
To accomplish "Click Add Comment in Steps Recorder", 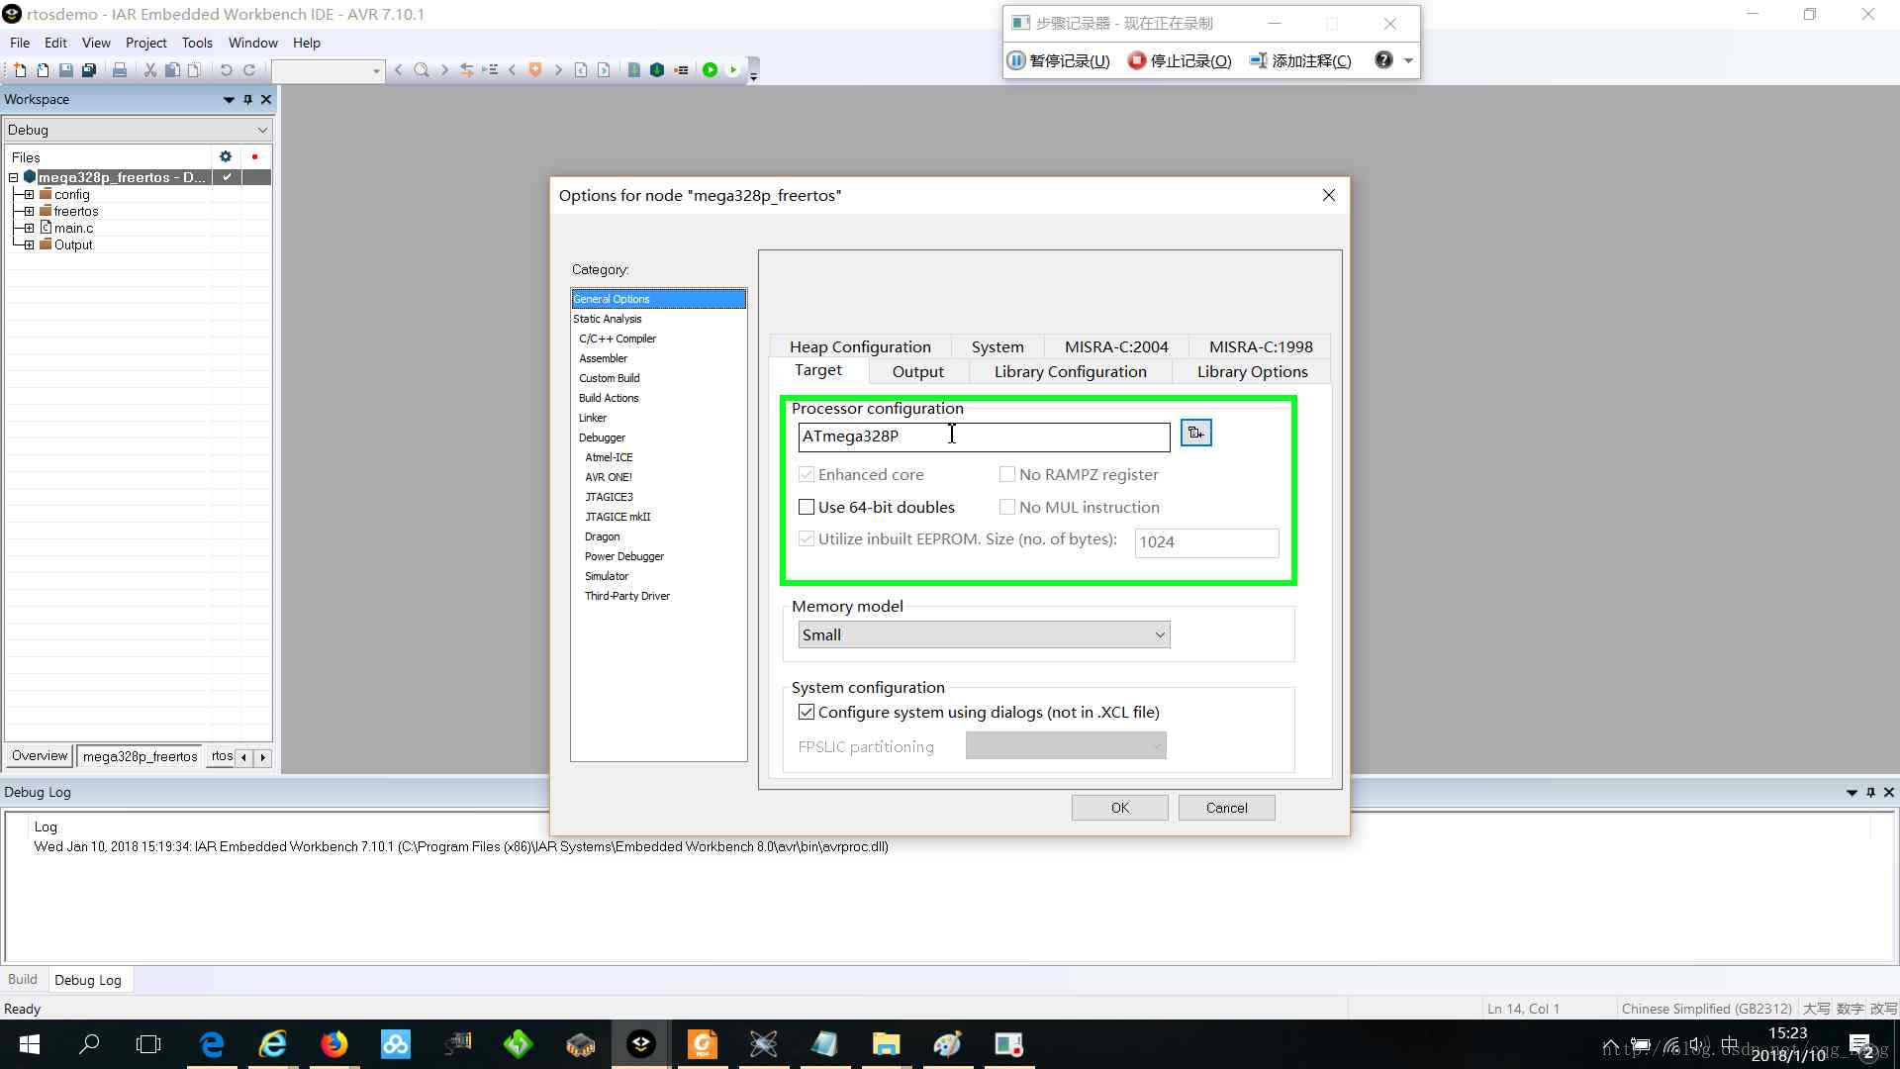I will (1300, 60).
